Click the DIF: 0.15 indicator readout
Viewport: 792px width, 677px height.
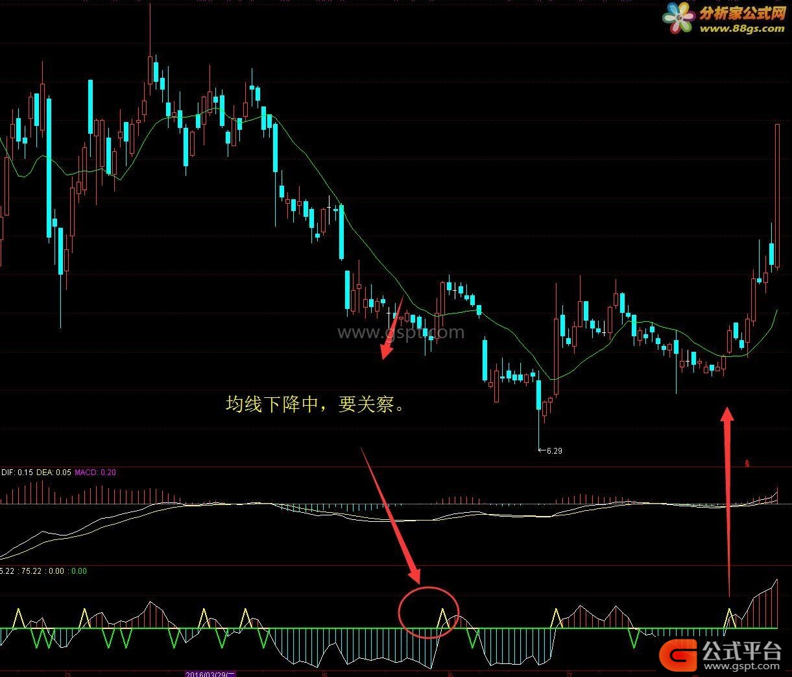[17, 473]
